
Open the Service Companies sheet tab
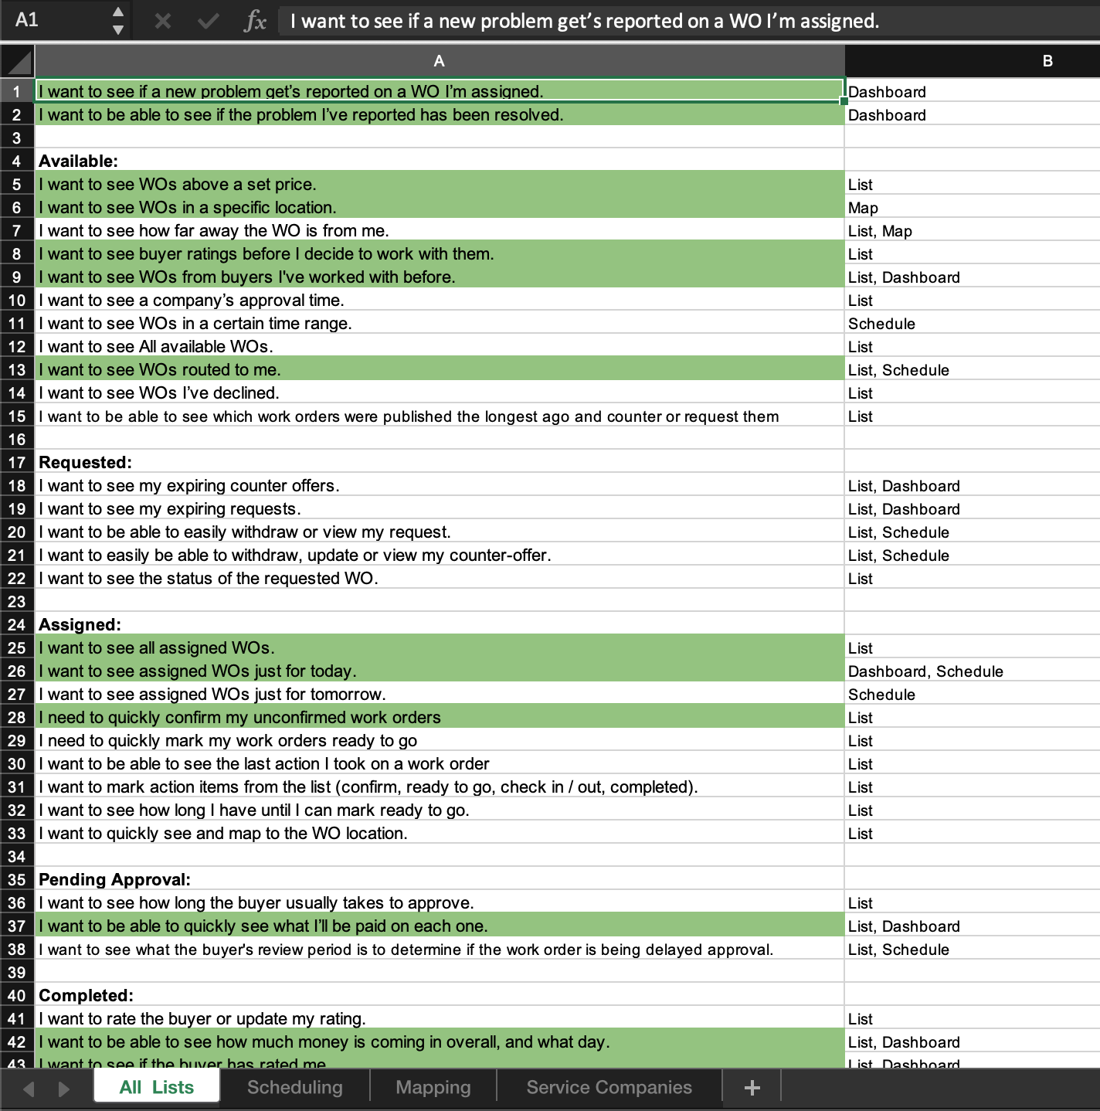point(609,1087)
